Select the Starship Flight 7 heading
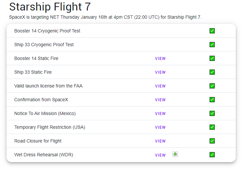243x172 pixels. 50,7
